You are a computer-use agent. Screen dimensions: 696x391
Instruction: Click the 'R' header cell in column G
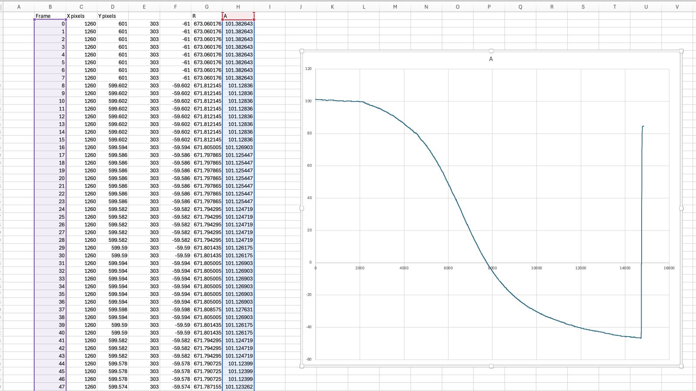[207, 16]
